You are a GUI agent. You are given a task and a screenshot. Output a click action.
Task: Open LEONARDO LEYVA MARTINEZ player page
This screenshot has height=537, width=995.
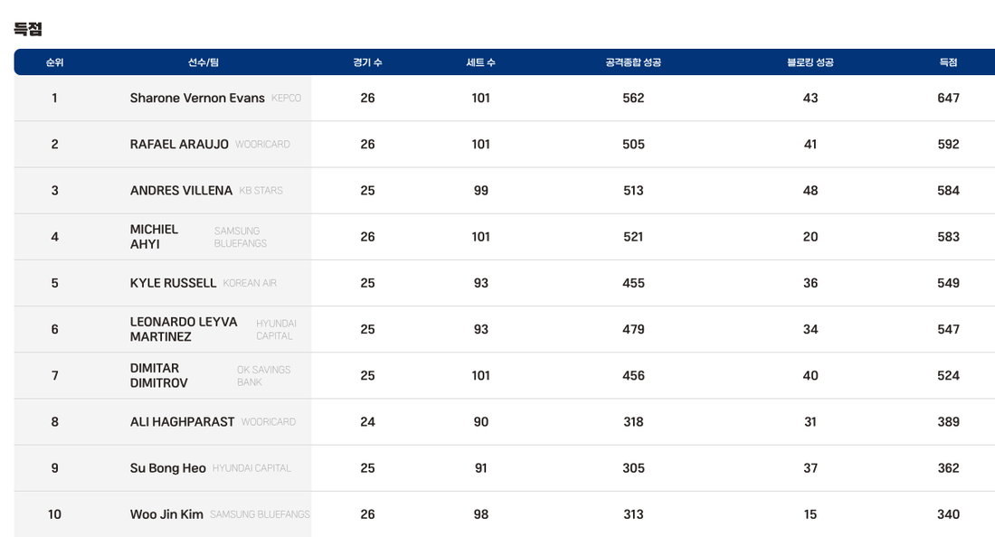click(184, 329)
